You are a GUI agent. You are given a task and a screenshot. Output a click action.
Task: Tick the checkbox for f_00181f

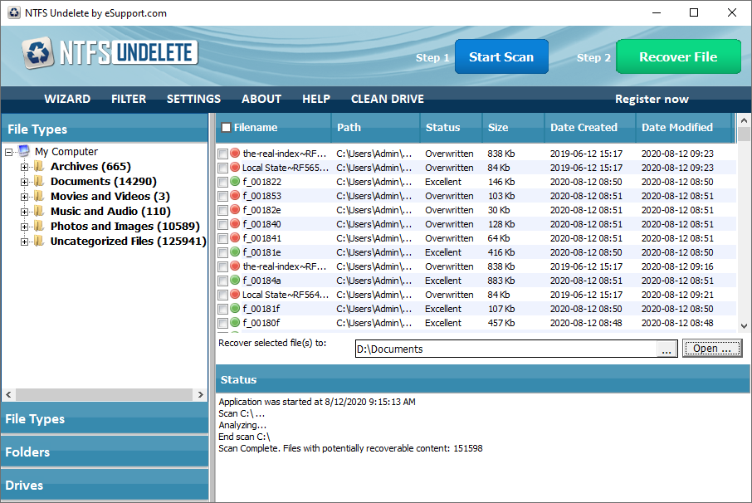222,310
